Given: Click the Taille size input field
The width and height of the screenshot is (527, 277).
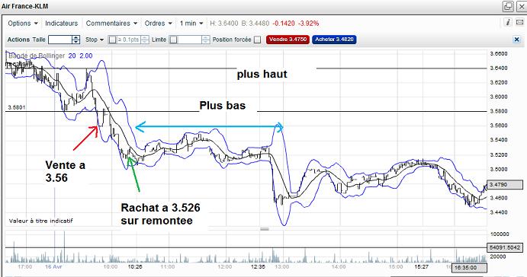Looking at the screenshot, I should pyautogui.click(x=60, y=40).
